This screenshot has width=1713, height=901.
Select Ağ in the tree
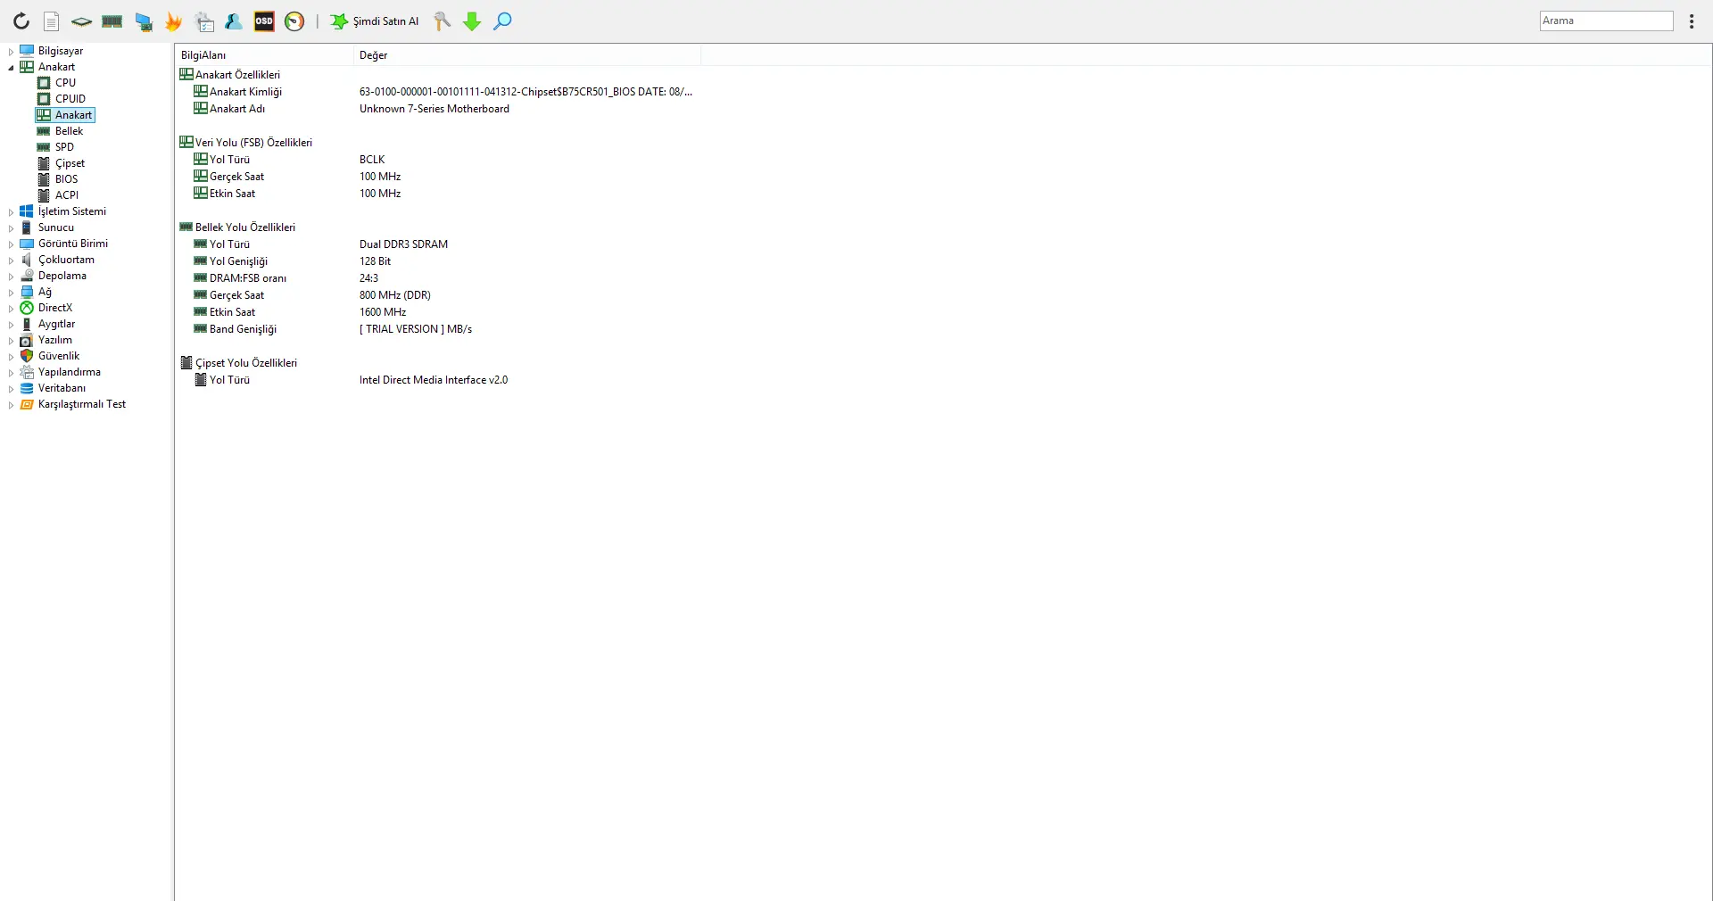45,292
